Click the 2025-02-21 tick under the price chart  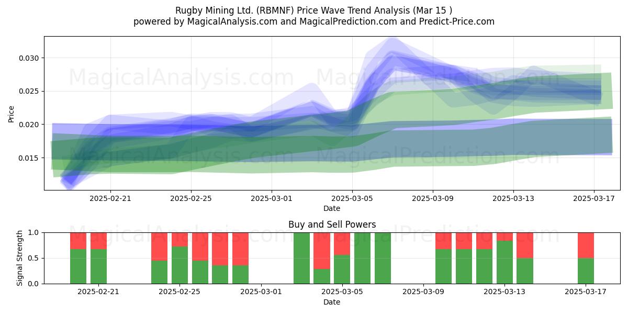click(x=110, y=198)
